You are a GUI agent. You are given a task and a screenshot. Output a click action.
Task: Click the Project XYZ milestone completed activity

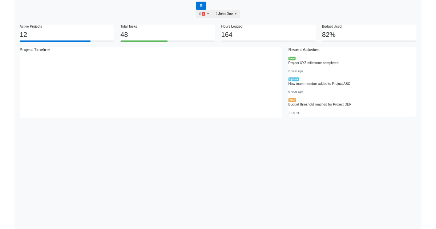[x=313, y=63]
